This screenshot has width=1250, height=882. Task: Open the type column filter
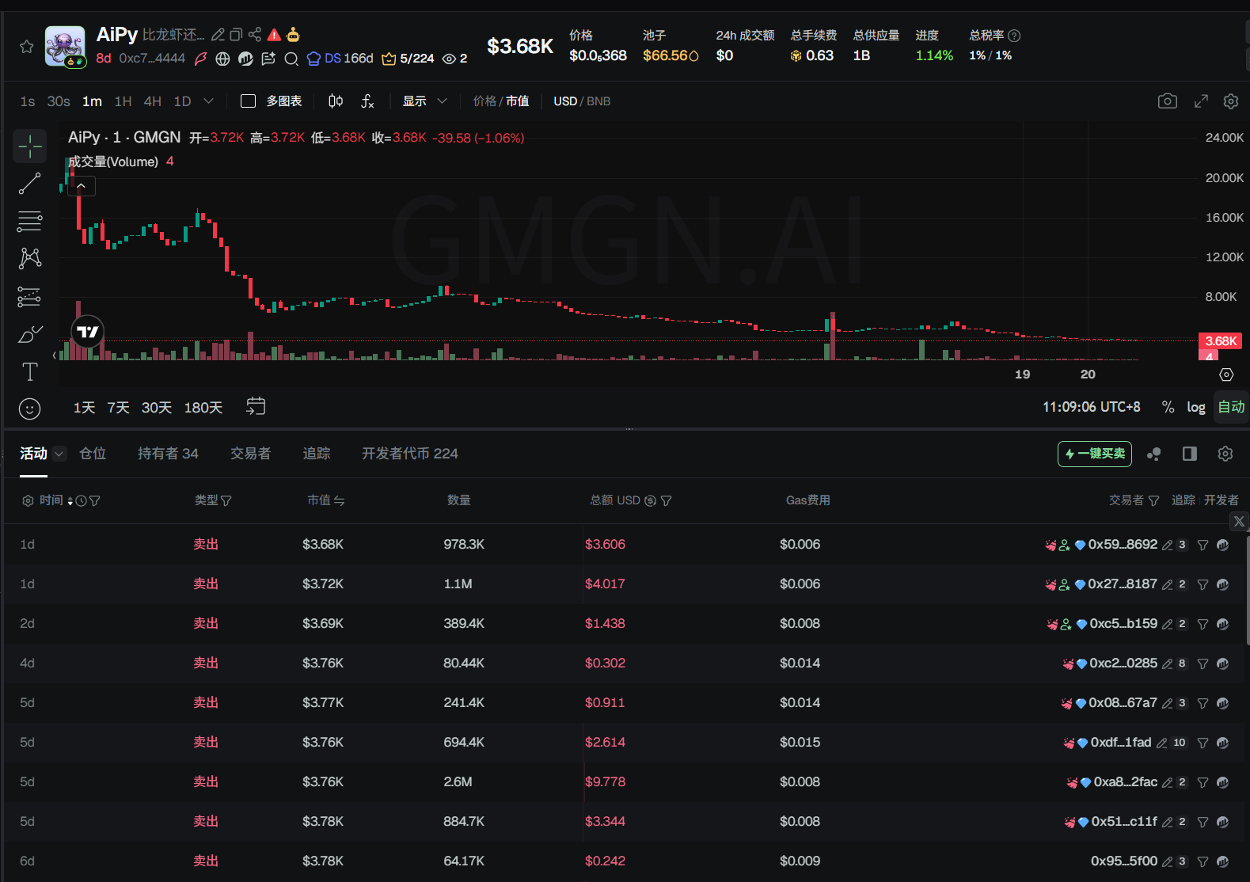click(x=226, y=500)
